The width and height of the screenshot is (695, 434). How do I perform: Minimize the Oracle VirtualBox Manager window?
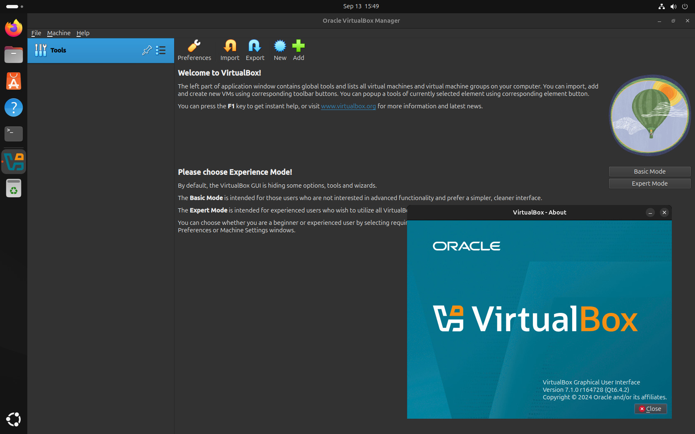point(659,21)
